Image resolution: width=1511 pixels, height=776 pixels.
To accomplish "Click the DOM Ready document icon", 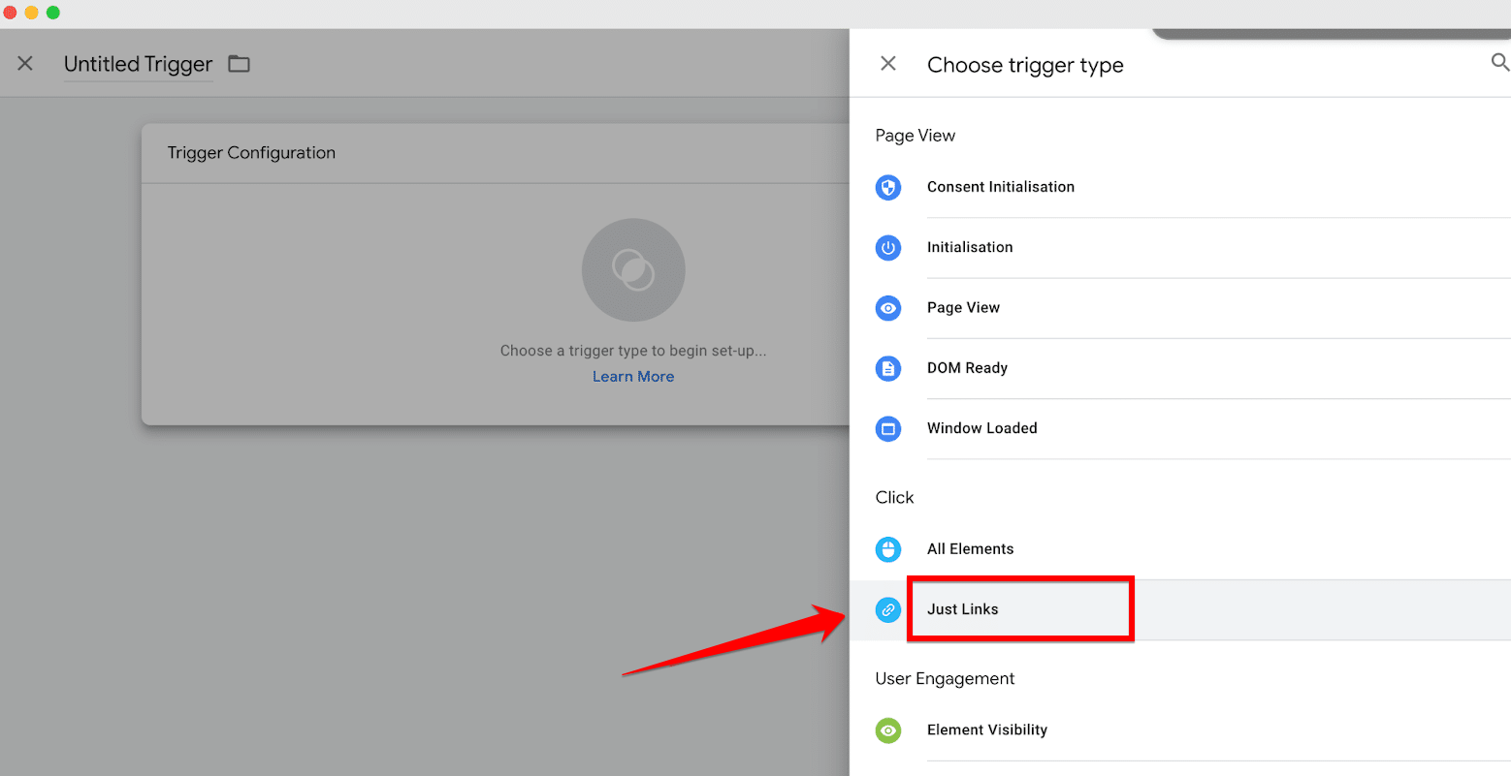I will 887,368.
